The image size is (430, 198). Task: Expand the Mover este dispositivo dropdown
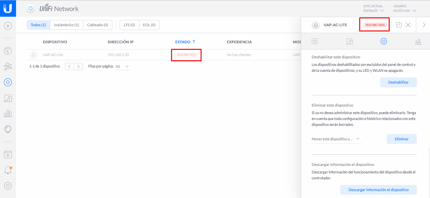point(337,139)
